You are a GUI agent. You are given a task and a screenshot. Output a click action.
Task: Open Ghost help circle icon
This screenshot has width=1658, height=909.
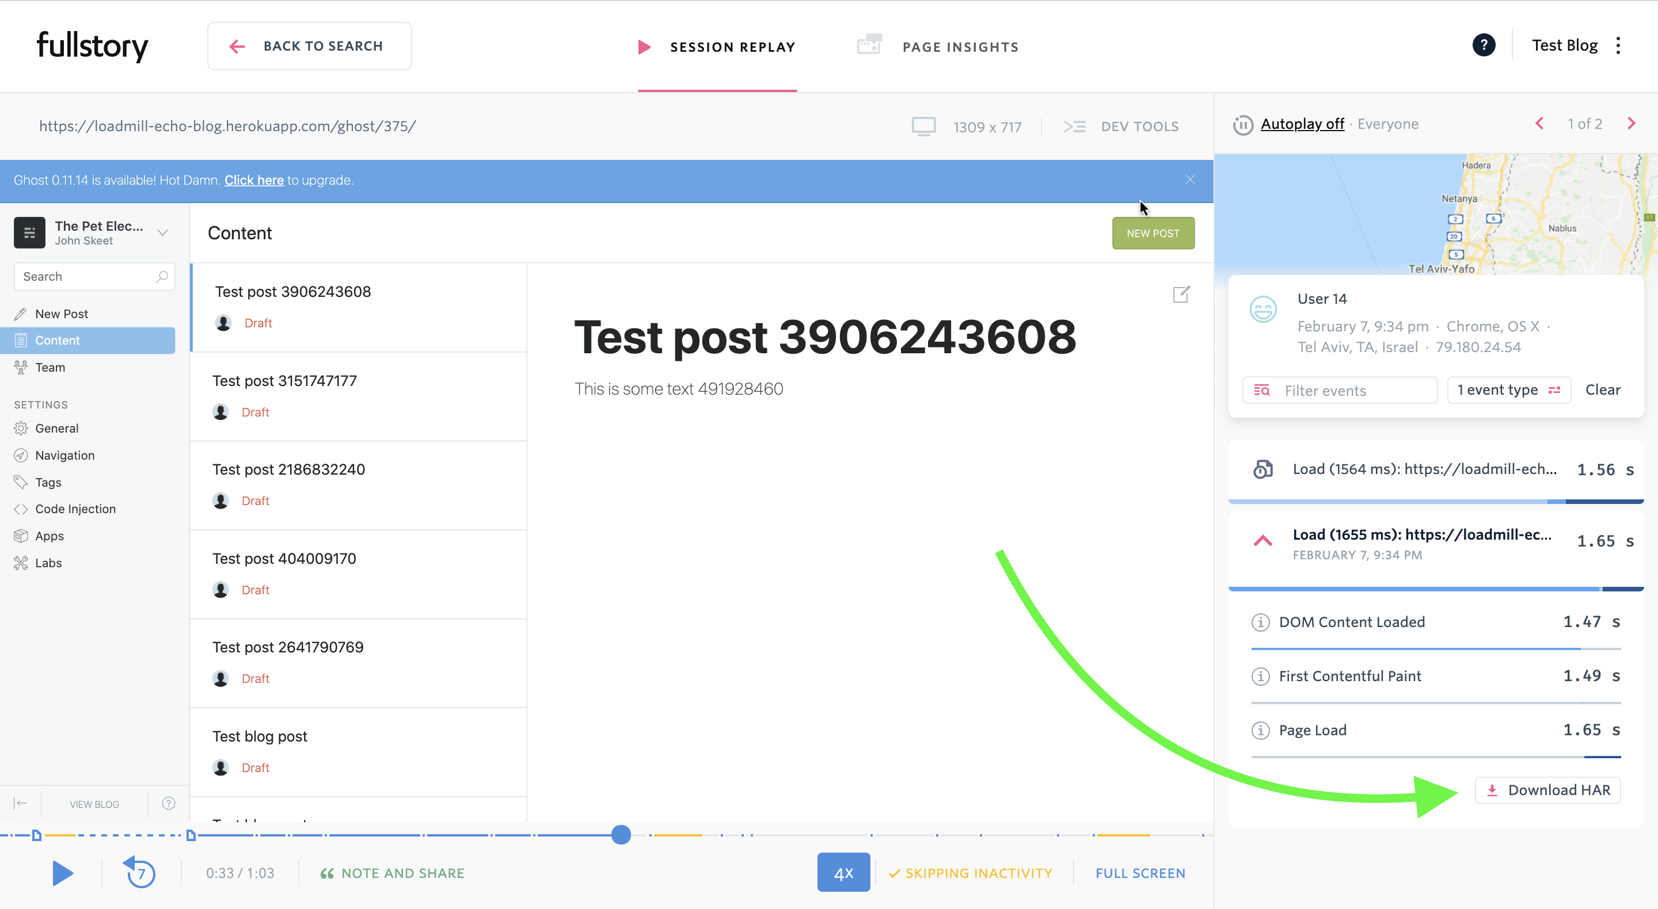[169, 804]
